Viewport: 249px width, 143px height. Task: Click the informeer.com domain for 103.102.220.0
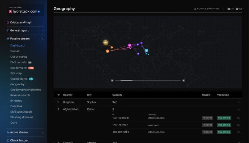156,118
